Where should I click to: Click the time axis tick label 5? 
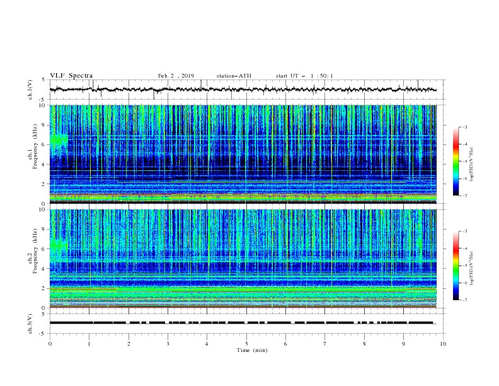(246, 344)
